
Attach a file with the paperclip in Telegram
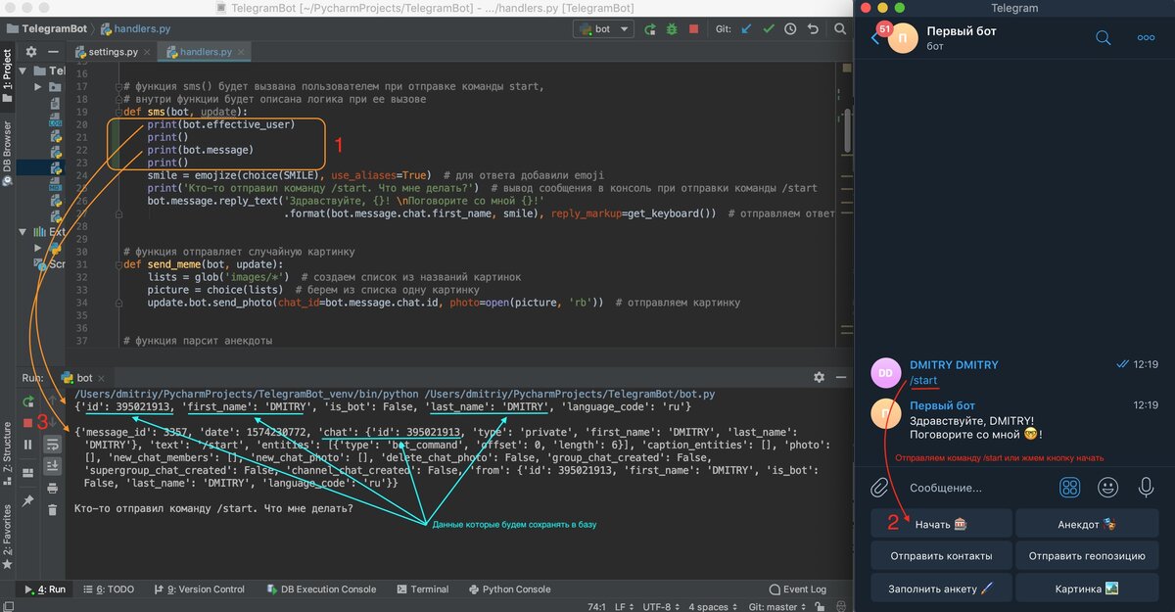878,487
